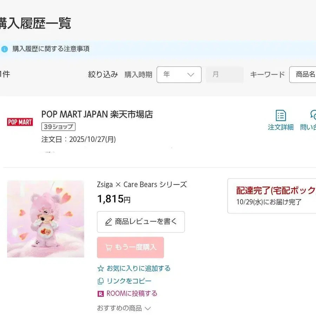
Task: Click the red ROOM R icon
Action: [100, 293]
